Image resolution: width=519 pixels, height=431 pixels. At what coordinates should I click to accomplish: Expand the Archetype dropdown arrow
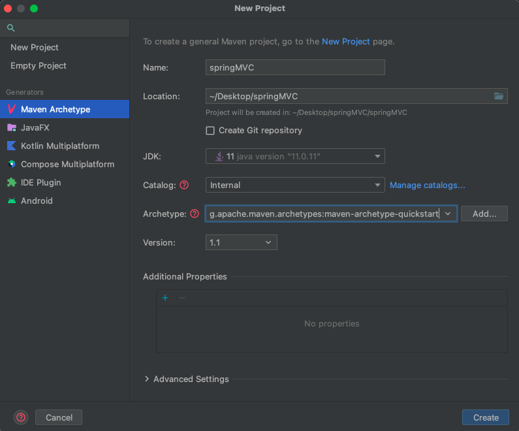click(448, 214)
